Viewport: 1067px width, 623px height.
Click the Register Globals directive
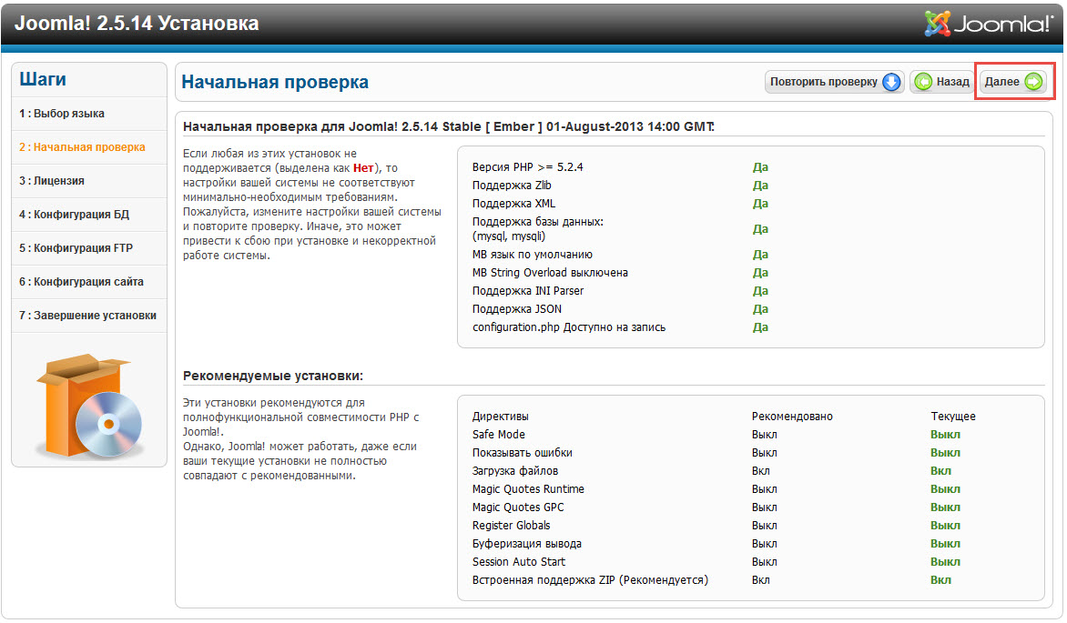(x=511, y=526)
